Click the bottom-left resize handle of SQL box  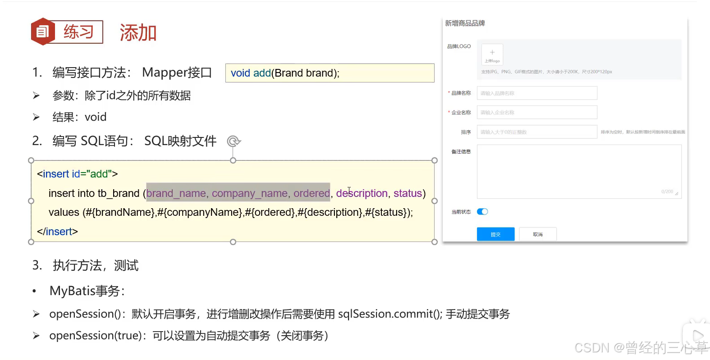click(31, 242)
